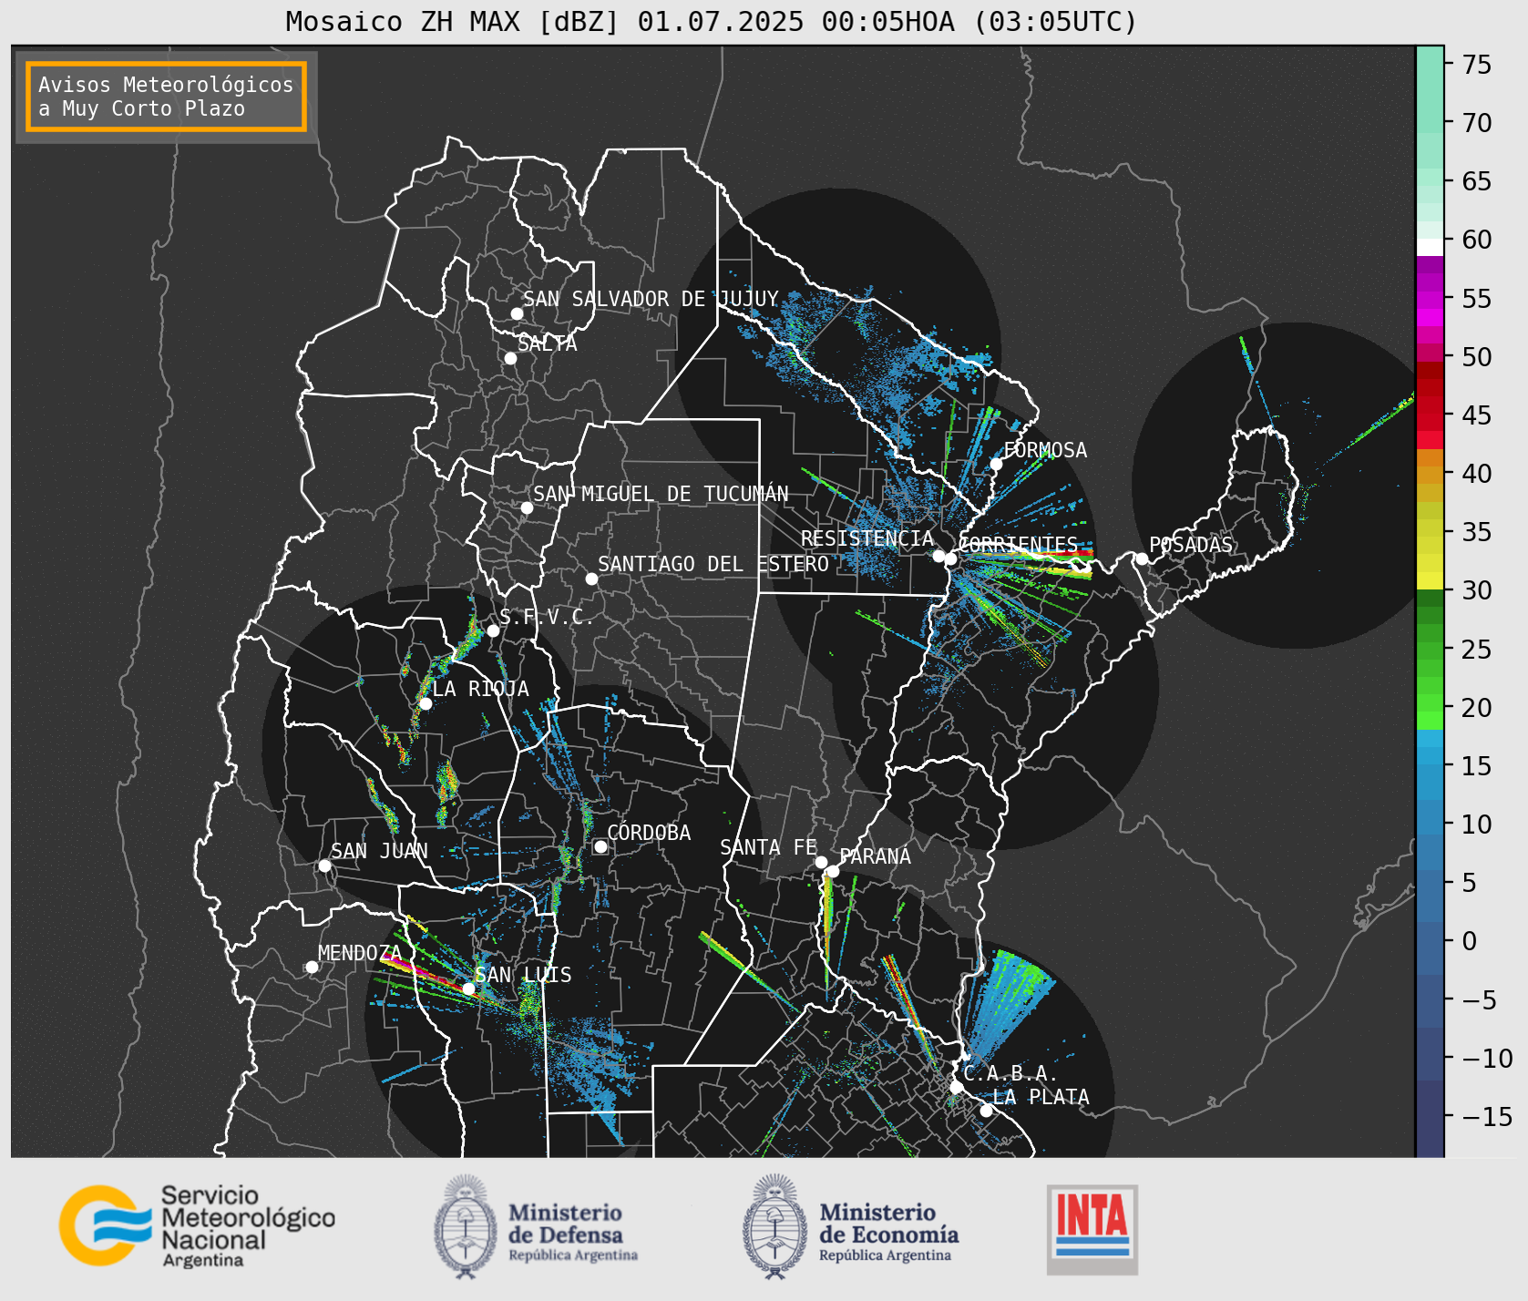Click the SAN SALVADOR DE JUJUY label text
This screenshot has width=1528, height=1301.
[651, 299]
